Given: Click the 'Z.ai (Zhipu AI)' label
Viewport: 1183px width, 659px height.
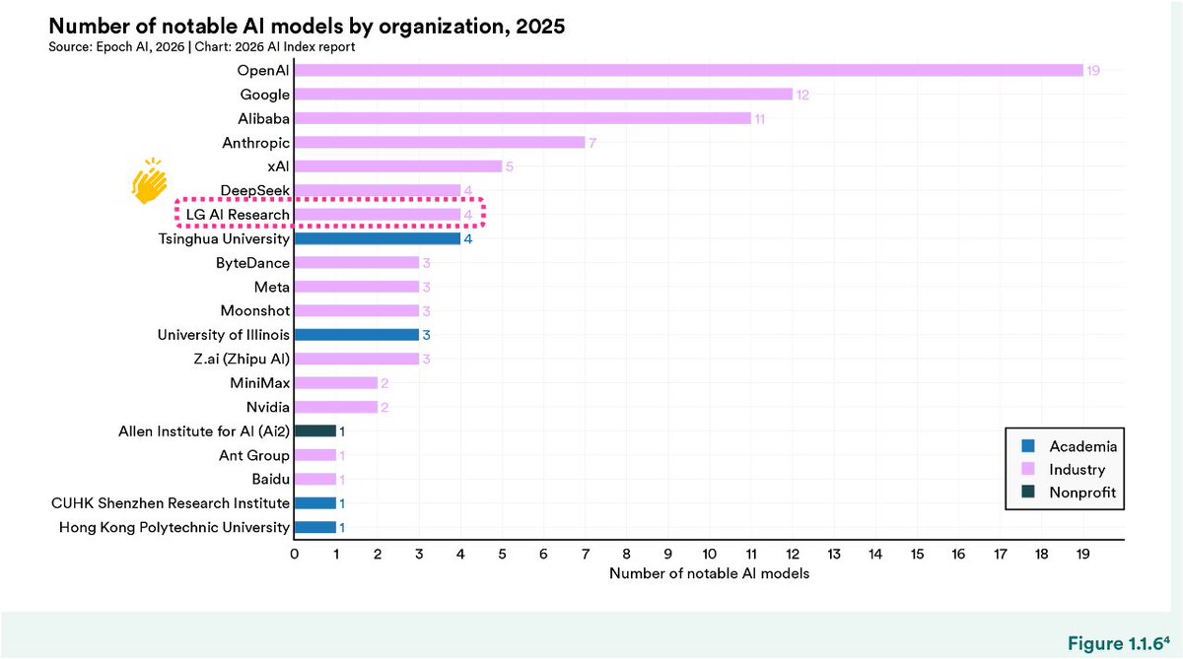Looking at the screenshot, I should click(x=240, y=359).
